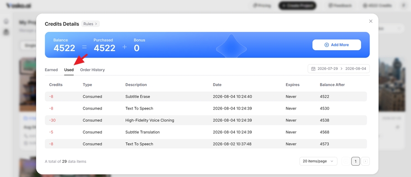Select the Subtitle Translation description cell
The width and height of the screenshot is (411, 177).
pyautogui.click(x=142, y=132)
